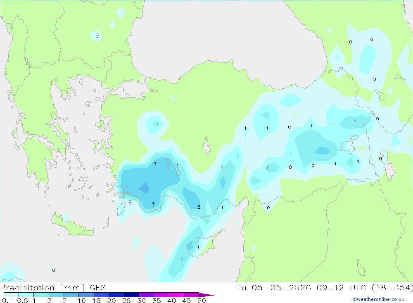Click the '50' legend scale label

pyautogui.click(x=202, y=301)
